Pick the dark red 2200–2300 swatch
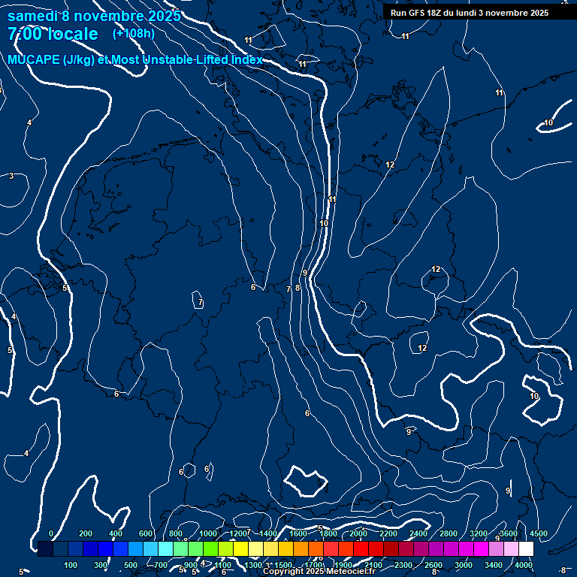The height and width of the screenshot is (577, 577). tap(391, 548)
